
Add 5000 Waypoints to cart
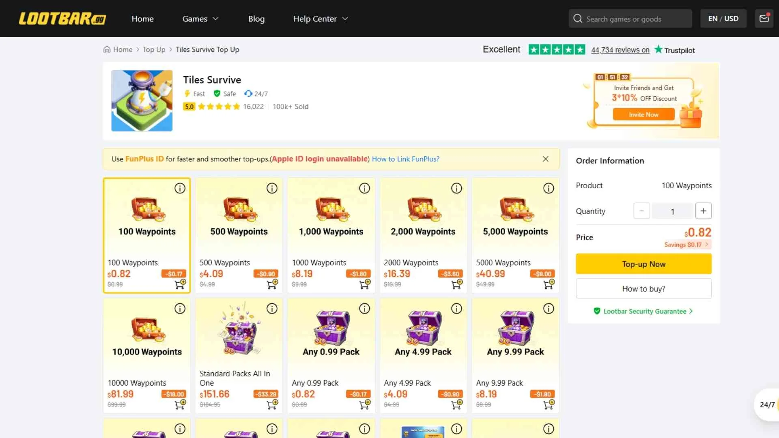(x=549, y=284)
